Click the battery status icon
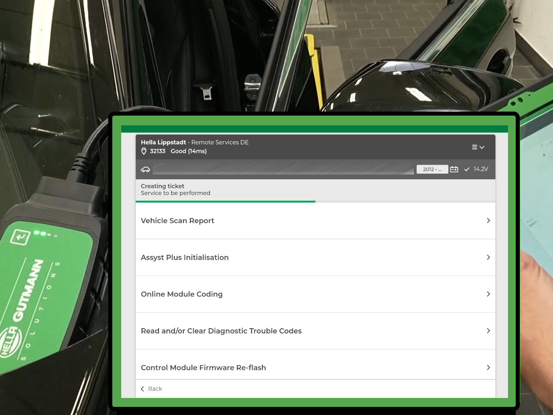Viewport: 553px width, 415px height. pyautogui.click(x=454, y=169)
